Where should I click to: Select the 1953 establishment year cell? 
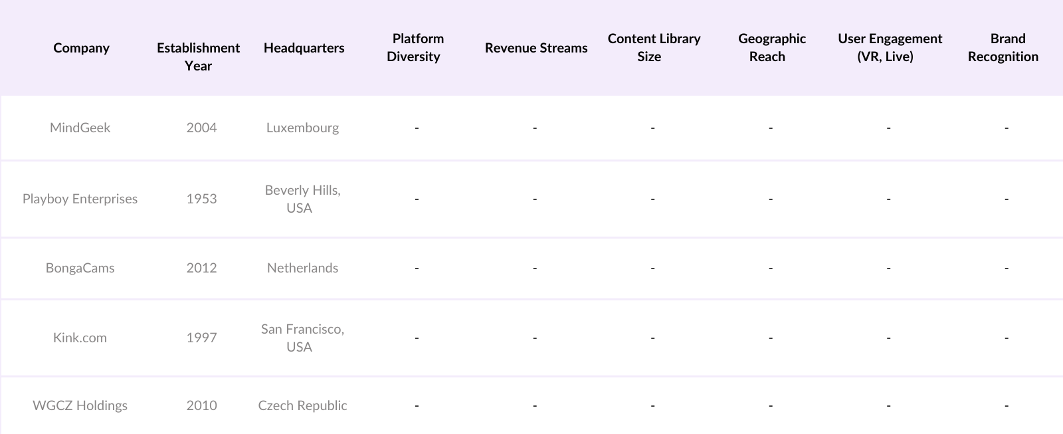pyautogui.click(x=201, y=199)
